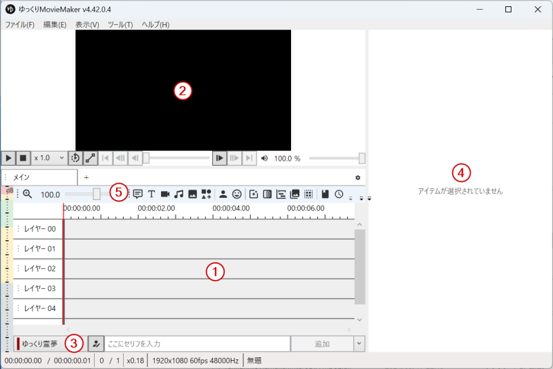Add a character portrait item (person icon)
The image size is (553, 369).
tap(223, 195)
